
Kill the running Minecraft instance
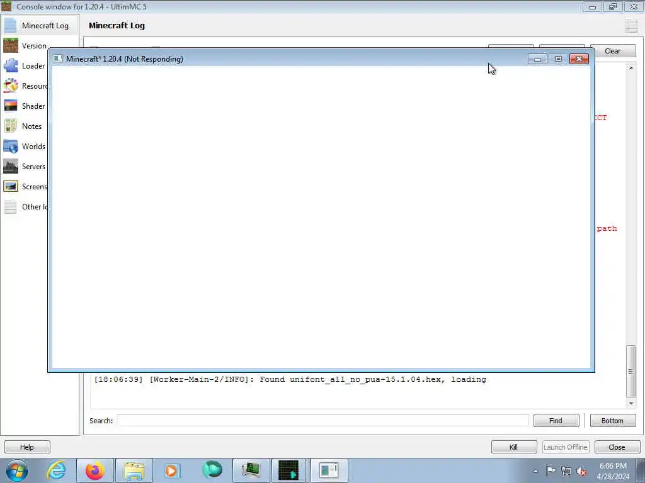[x=514, y=447]
